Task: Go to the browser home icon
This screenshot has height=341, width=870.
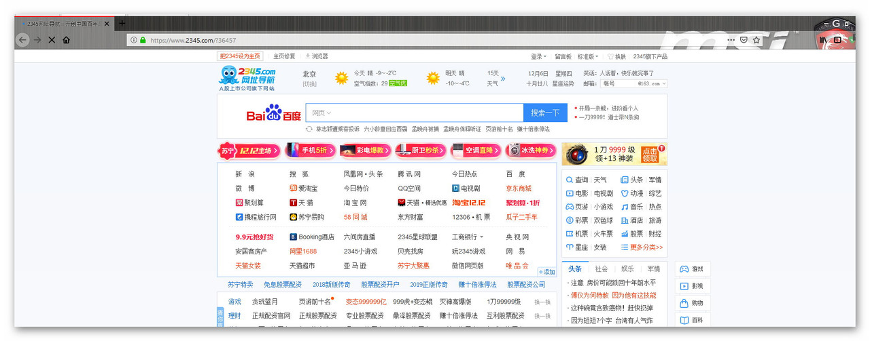Action: pyautogui.click(x=66, y=40)
